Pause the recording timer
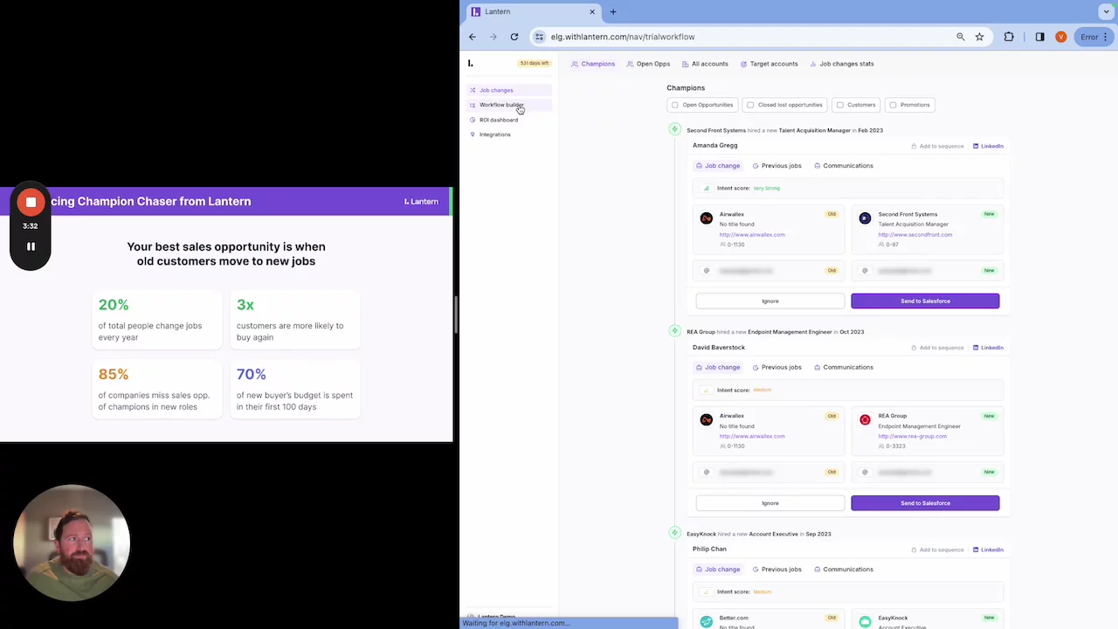 [31, 246]
